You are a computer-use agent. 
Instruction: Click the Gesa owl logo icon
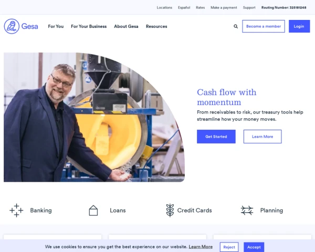(12, 26)
